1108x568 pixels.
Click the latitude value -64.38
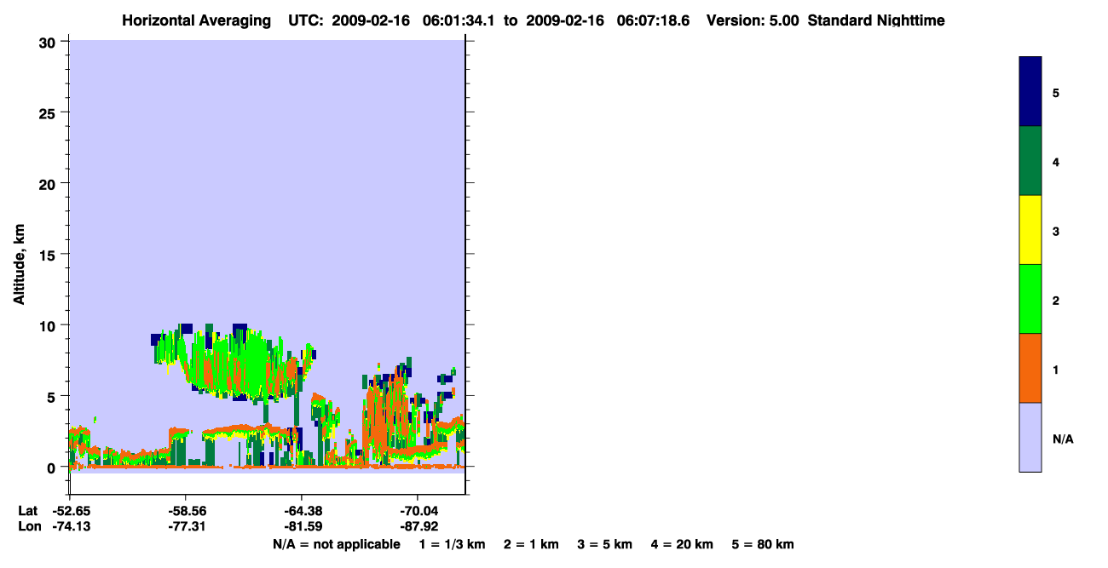[x=302, y=511]
